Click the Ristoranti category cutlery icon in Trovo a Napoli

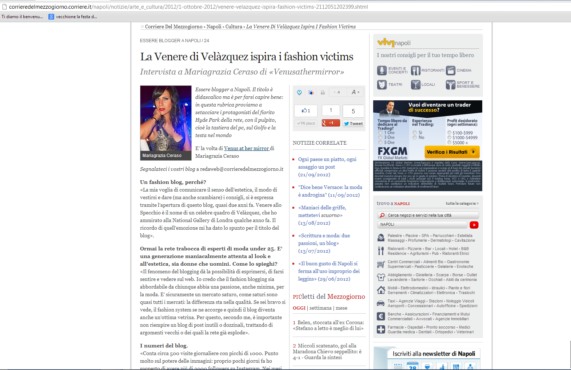(381, 251)
